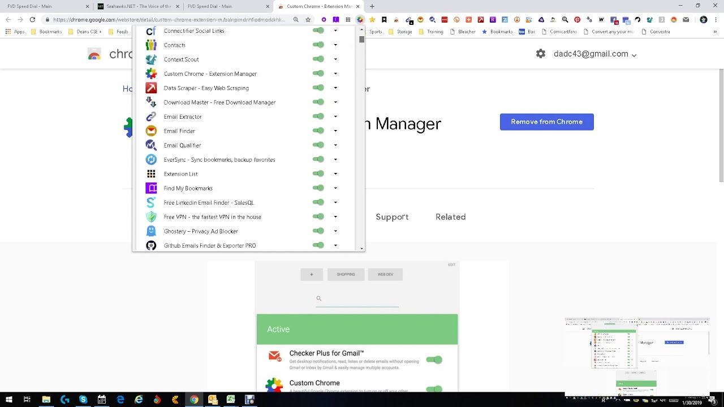Disable Data Scraper - Easy Web Scraping
The height and width of the screenshot is (407, 724).
click(x=318, y=88)
